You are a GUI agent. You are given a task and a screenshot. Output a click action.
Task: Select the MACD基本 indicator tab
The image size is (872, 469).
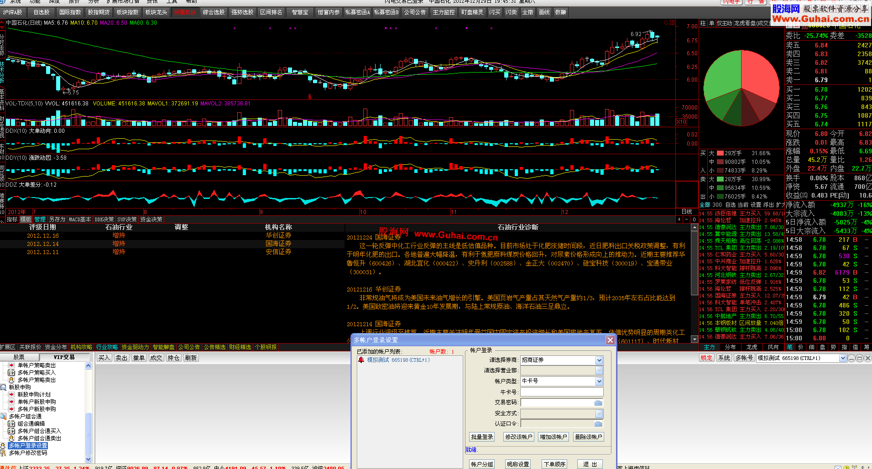[80, 219]
